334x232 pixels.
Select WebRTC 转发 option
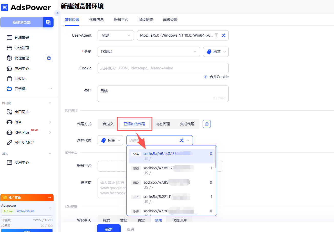point(106,220)
